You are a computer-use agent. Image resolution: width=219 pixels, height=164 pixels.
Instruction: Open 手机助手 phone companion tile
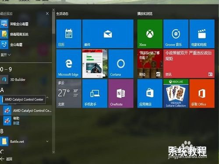(95, 94)
